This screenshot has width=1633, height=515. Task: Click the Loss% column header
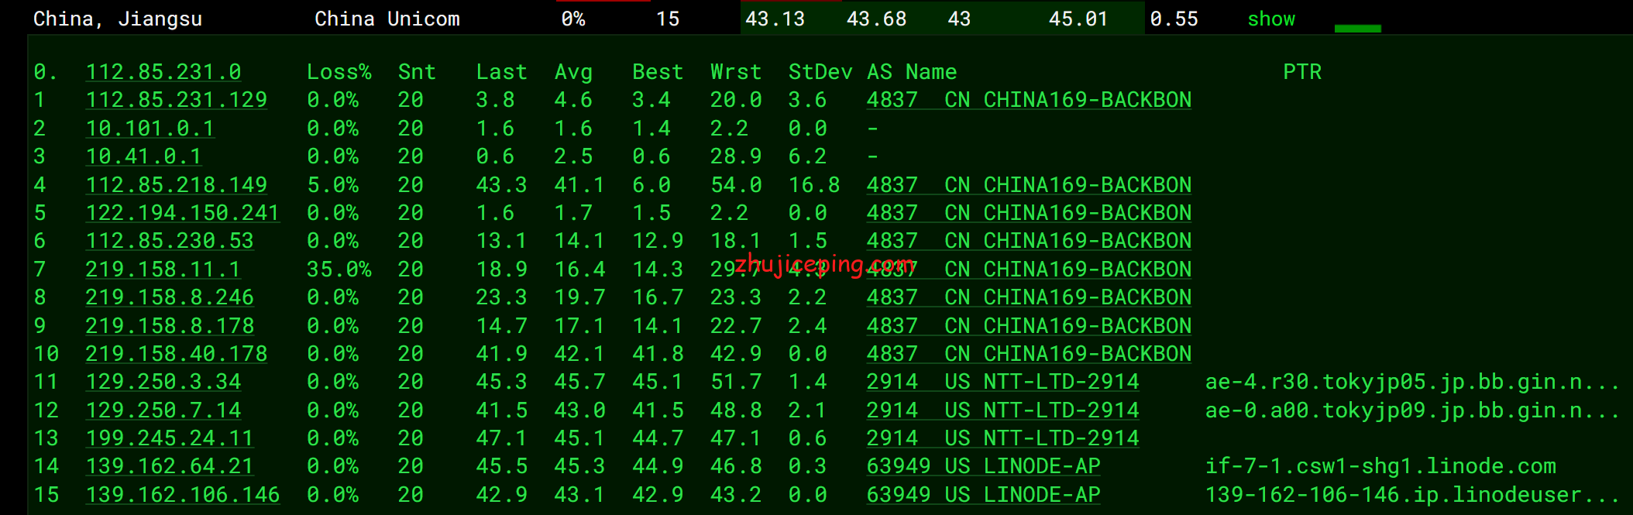pyautogui.click(x=339, y=72)
